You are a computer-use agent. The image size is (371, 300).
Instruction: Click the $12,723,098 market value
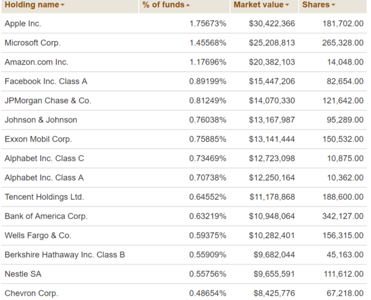point(272,158)
